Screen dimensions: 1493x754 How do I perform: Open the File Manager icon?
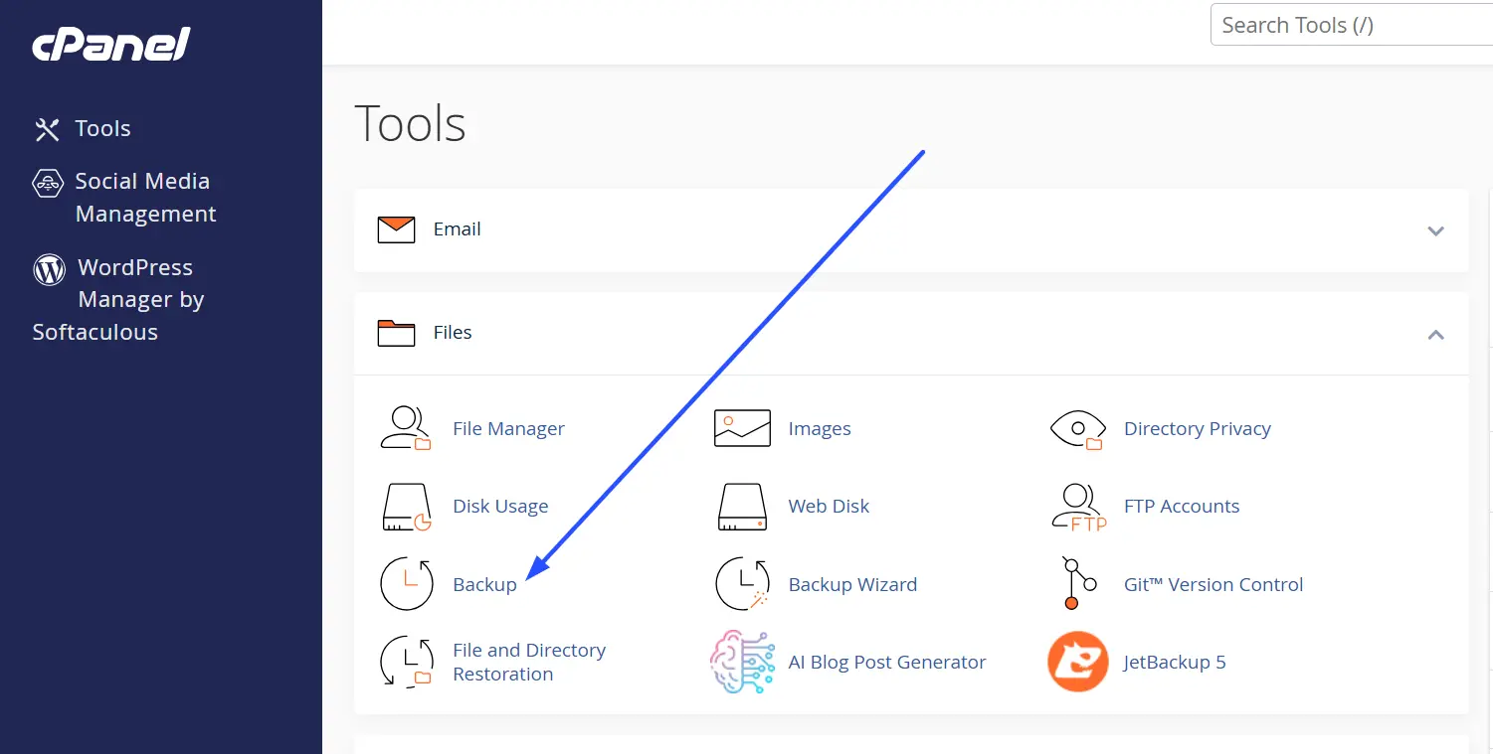406,428
